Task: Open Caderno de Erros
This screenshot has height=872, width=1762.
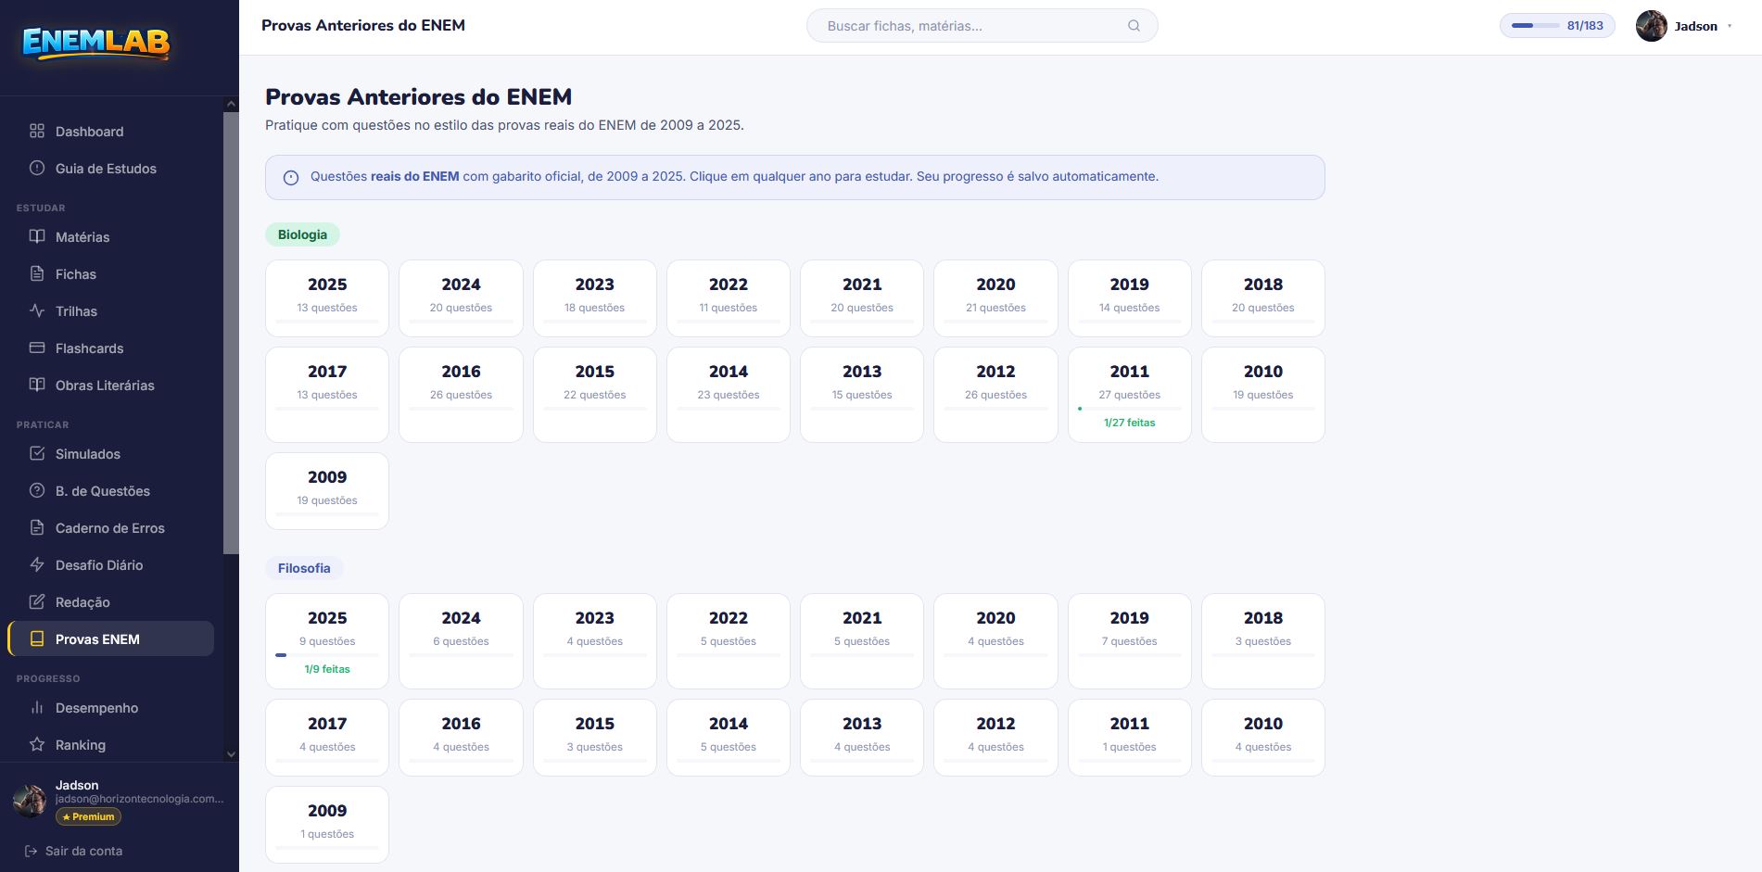Action: pyautogui.click(x=111, y=527)
